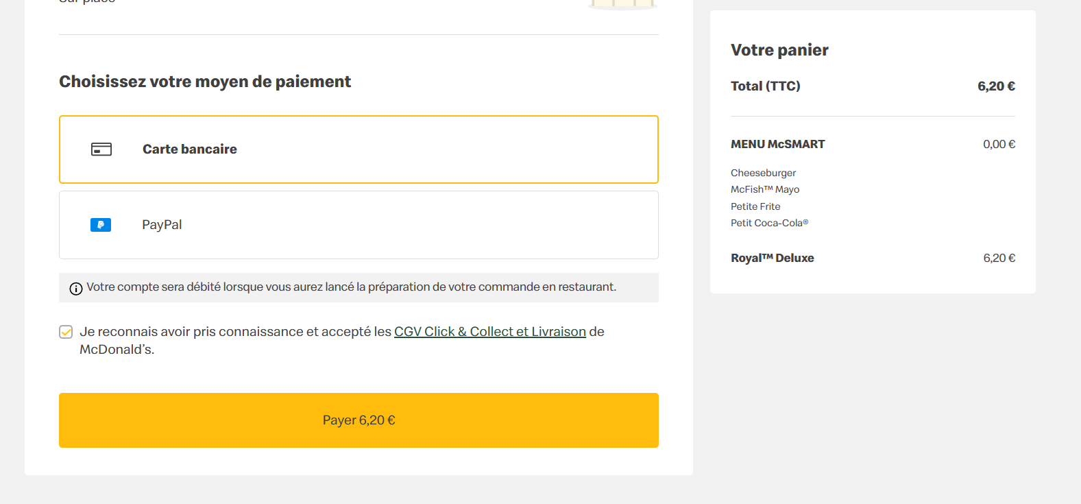This screenshot has width=1081, height=504.
Task: Select Carte bancaire payment option
Action: [x=359, y=149]
